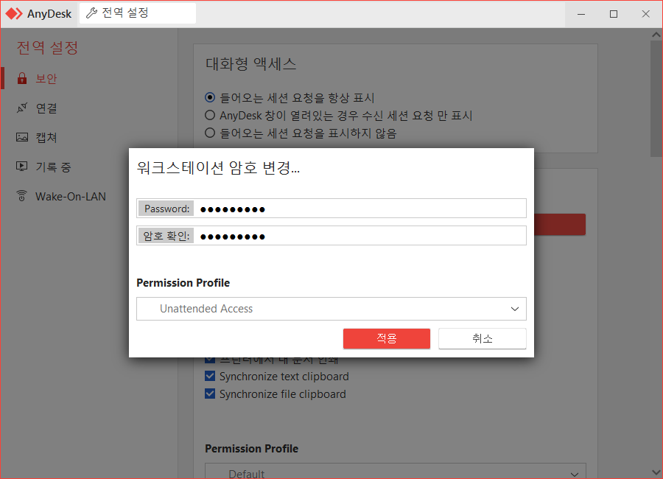Screen dimensions: 663x479
Task: Select the 보안 lock icon in sidebar
Action: [22, 78]
